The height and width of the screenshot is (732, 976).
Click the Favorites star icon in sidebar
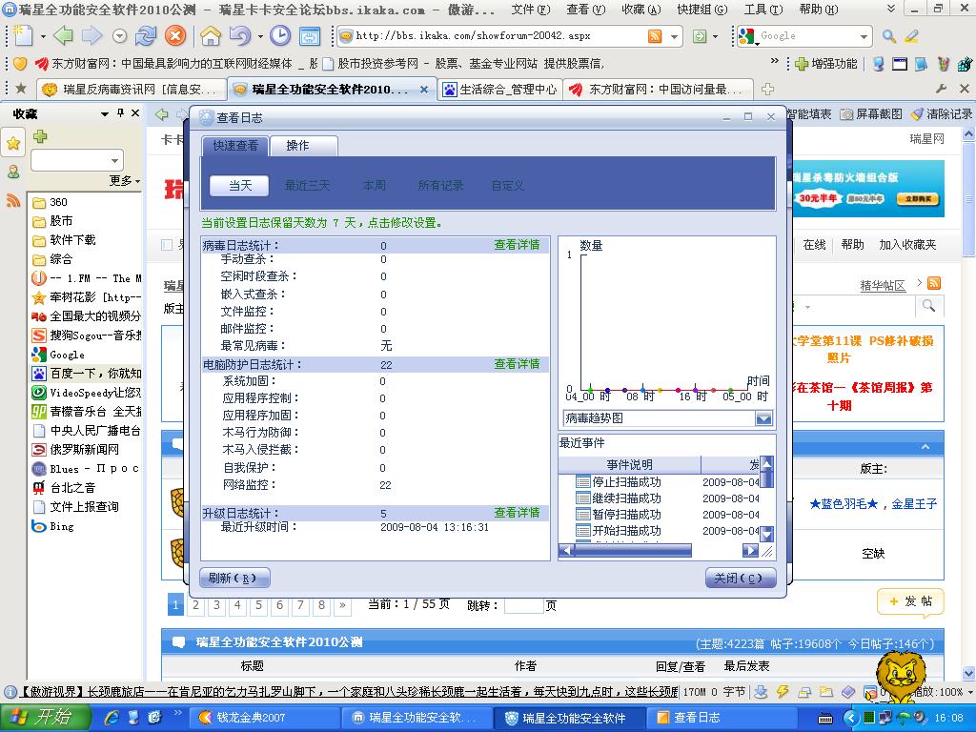click(13, 144)
